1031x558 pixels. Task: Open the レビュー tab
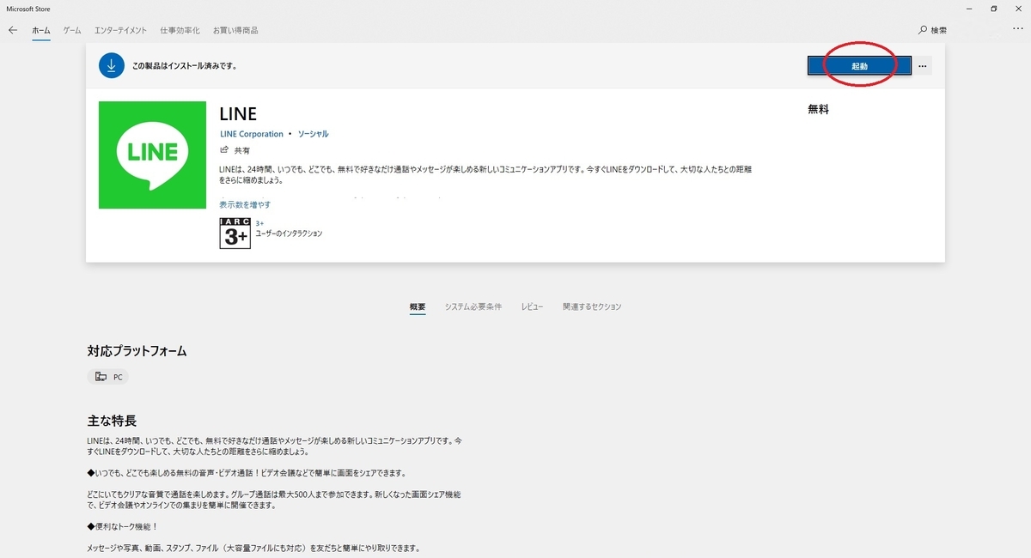tap(532, 306)
